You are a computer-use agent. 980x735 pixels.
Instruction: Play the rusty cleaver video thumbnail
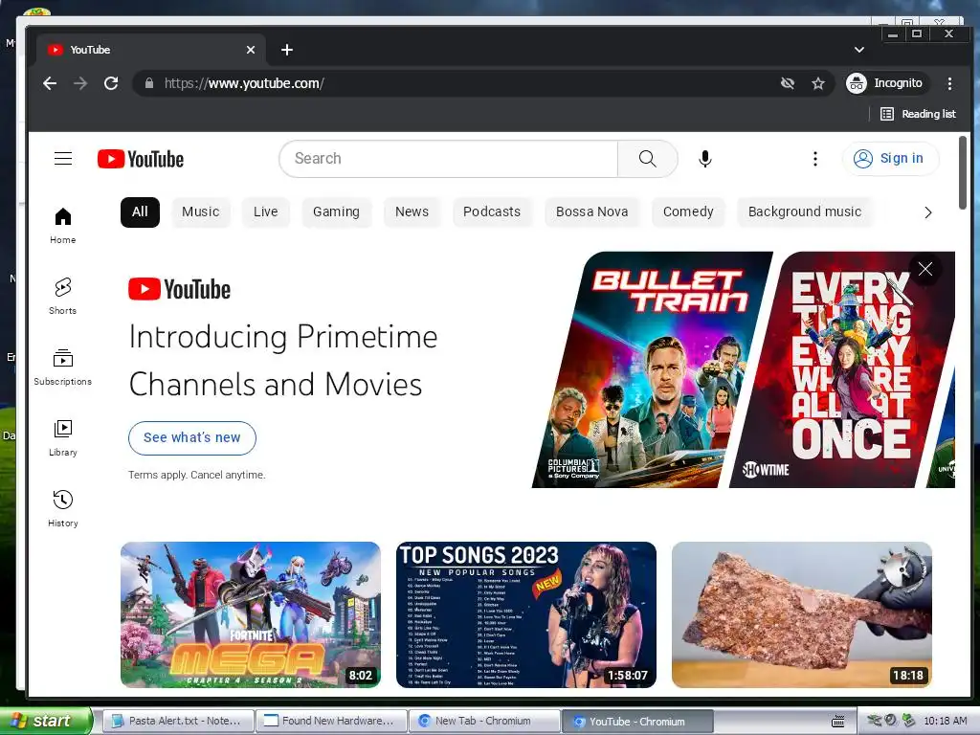click(x=802, y=615)
